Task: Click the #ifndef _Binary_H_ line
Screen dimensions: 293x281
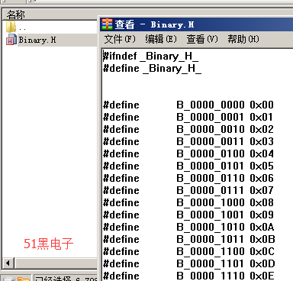Action: (x=150, y=57)
